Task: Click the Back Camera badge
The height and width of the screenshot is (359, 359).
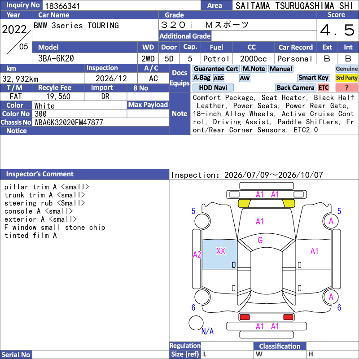Action: pyautogui.click(x=295, y=88)
